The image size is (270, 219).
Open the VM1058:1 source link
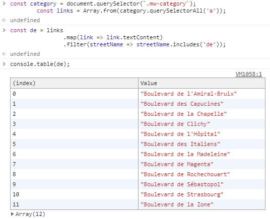249,74
